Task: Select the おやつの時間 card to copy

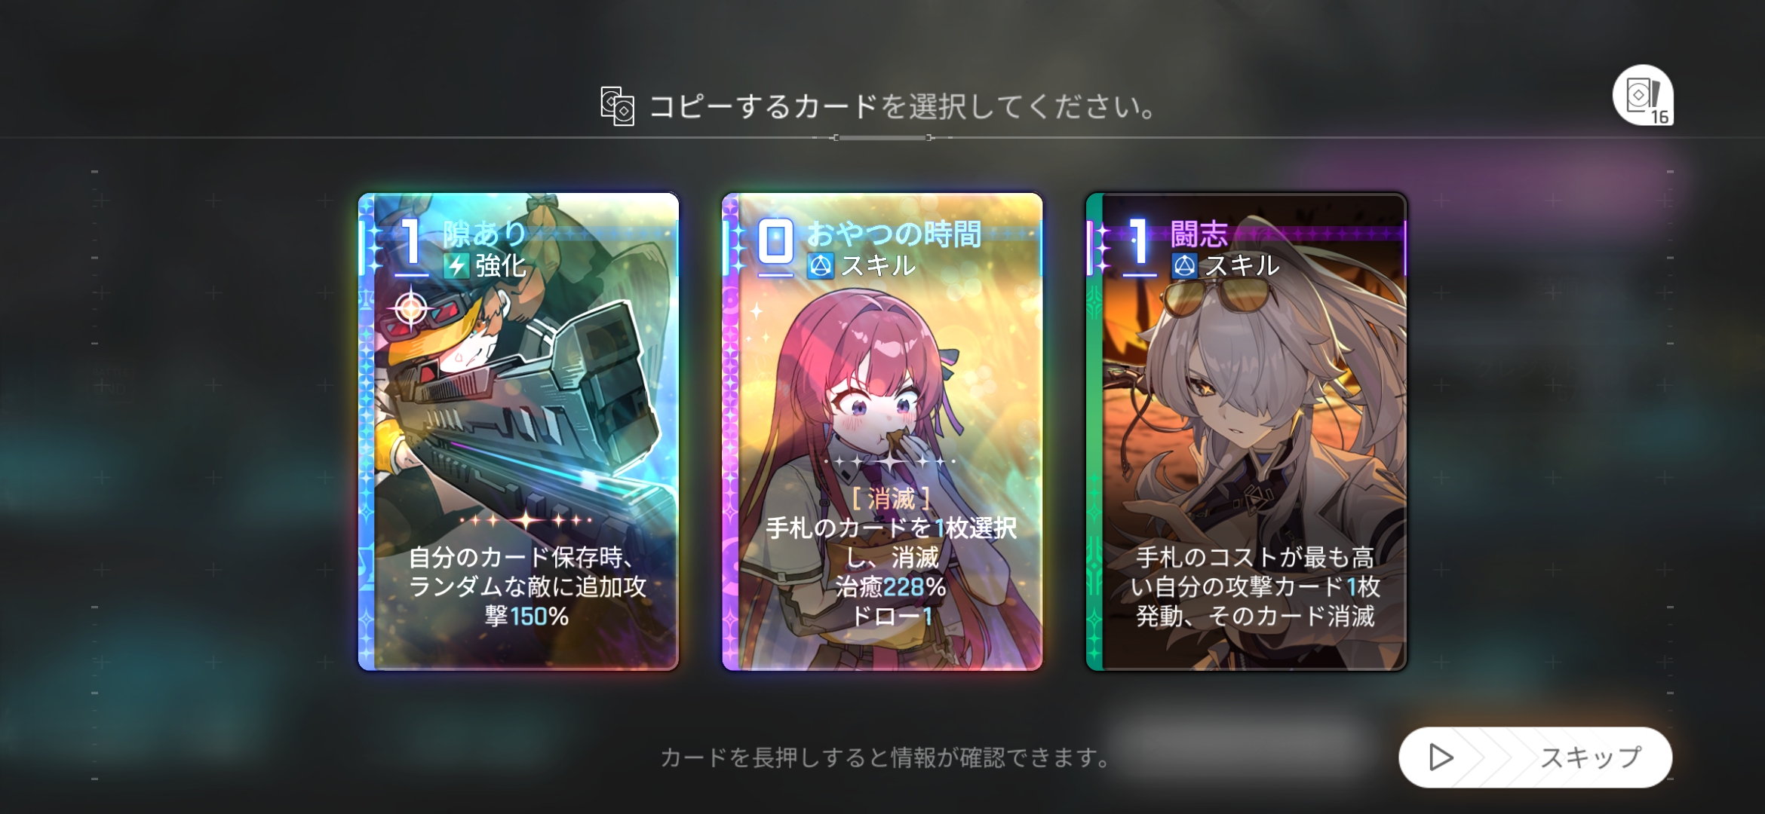Action: point(882,432)
